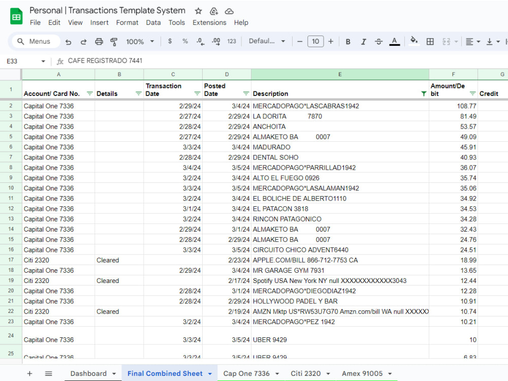
Task: Select column E header
Action: click(340, 75)
